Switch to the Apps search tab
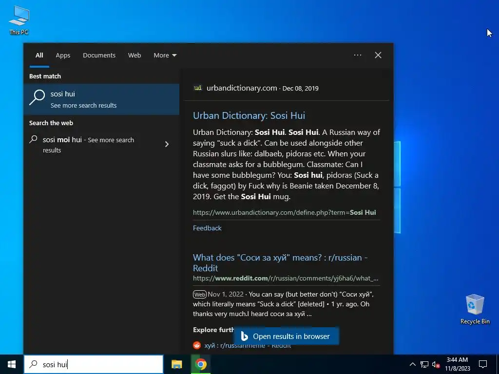 tap(63, 56)
